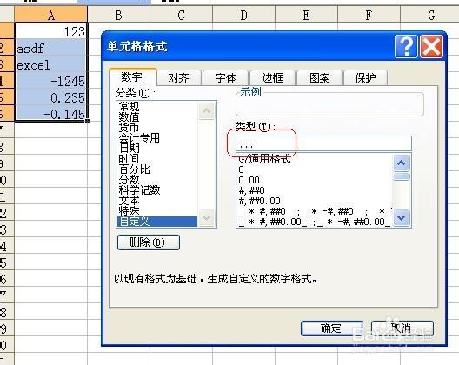459x365 pixels.
Task: Choose 货币 category
Action: [157, 128]
